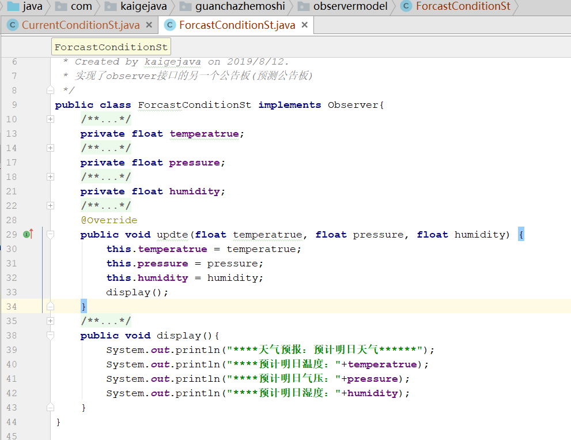Click +temperatrue on line 40
The width and height of the screenshot is (571, 440).
[x=379, y=364]
